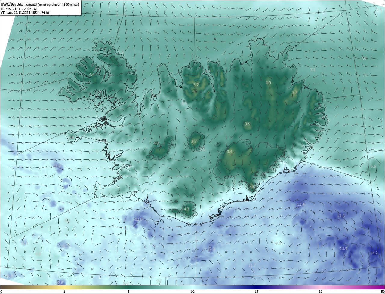Select the 13.4 value label
This screenshot has width=385, height=294.
pos(301,204)
